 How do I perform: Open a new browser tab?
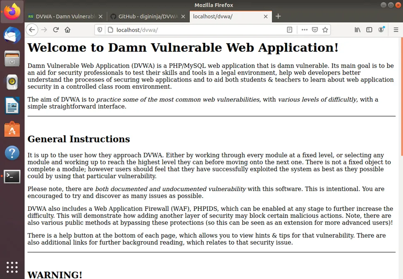[x=278, y=17]
